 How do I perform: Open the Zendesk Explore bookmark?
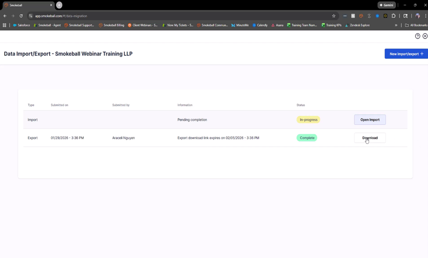357,25
